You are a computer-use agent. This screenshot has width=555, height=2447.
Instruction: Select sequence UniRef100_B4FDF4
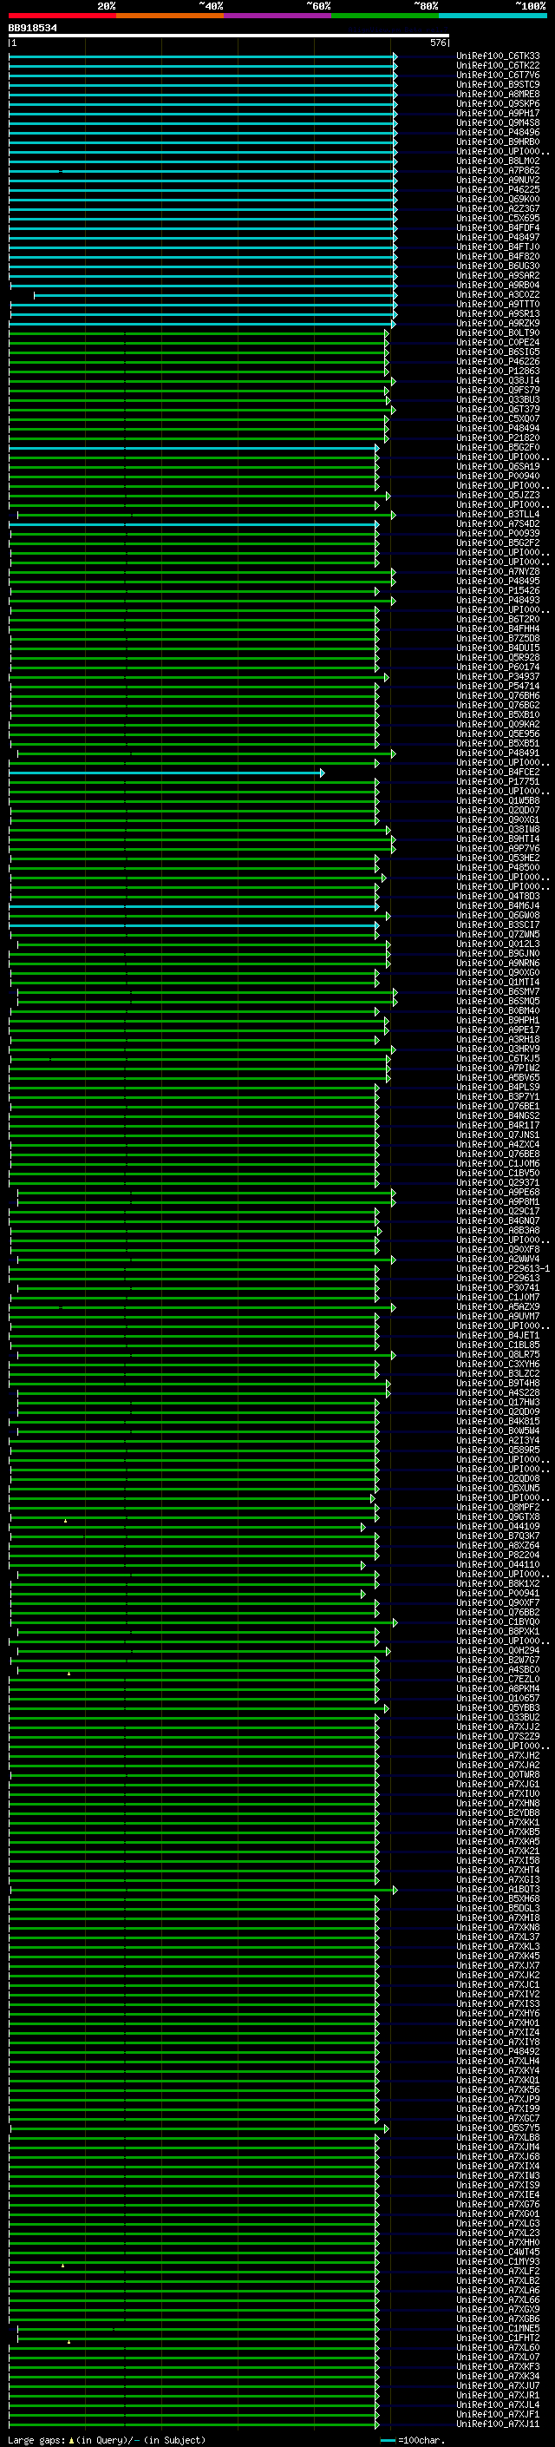[498, 228]
